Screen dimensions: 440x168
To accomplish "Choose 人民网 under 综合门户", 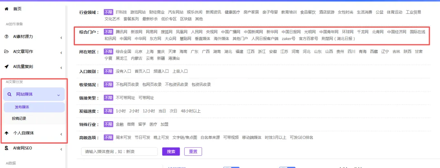I will point(196,32).
